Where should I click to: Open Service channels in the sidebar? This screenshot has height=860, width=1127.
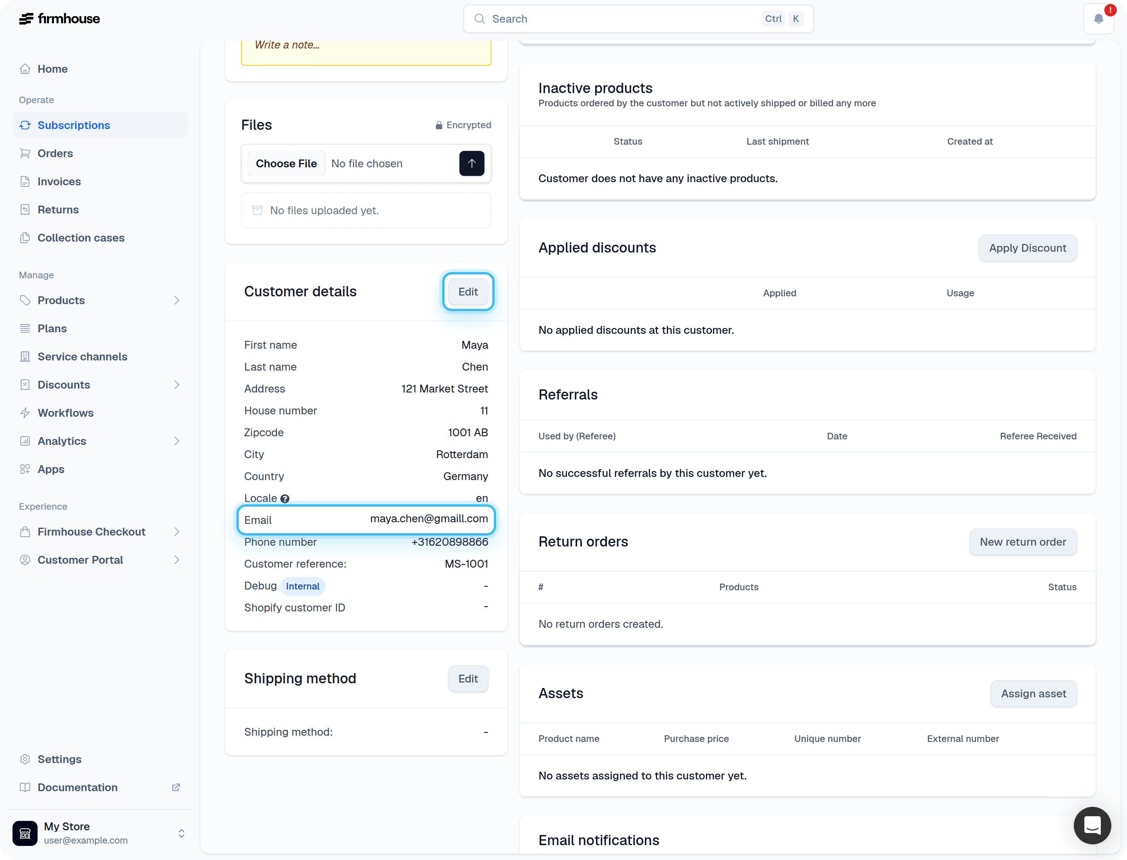point(100,356)
